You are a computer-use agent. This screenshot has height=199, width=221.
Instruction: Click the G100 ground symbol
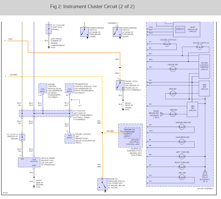[x=49, y=47]
